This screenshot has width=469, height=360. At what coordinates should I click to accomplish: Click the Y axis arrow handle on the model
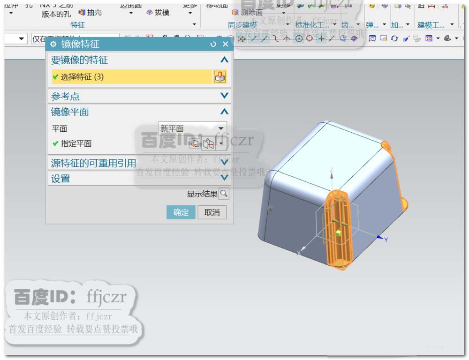click(x=380, y=237)
